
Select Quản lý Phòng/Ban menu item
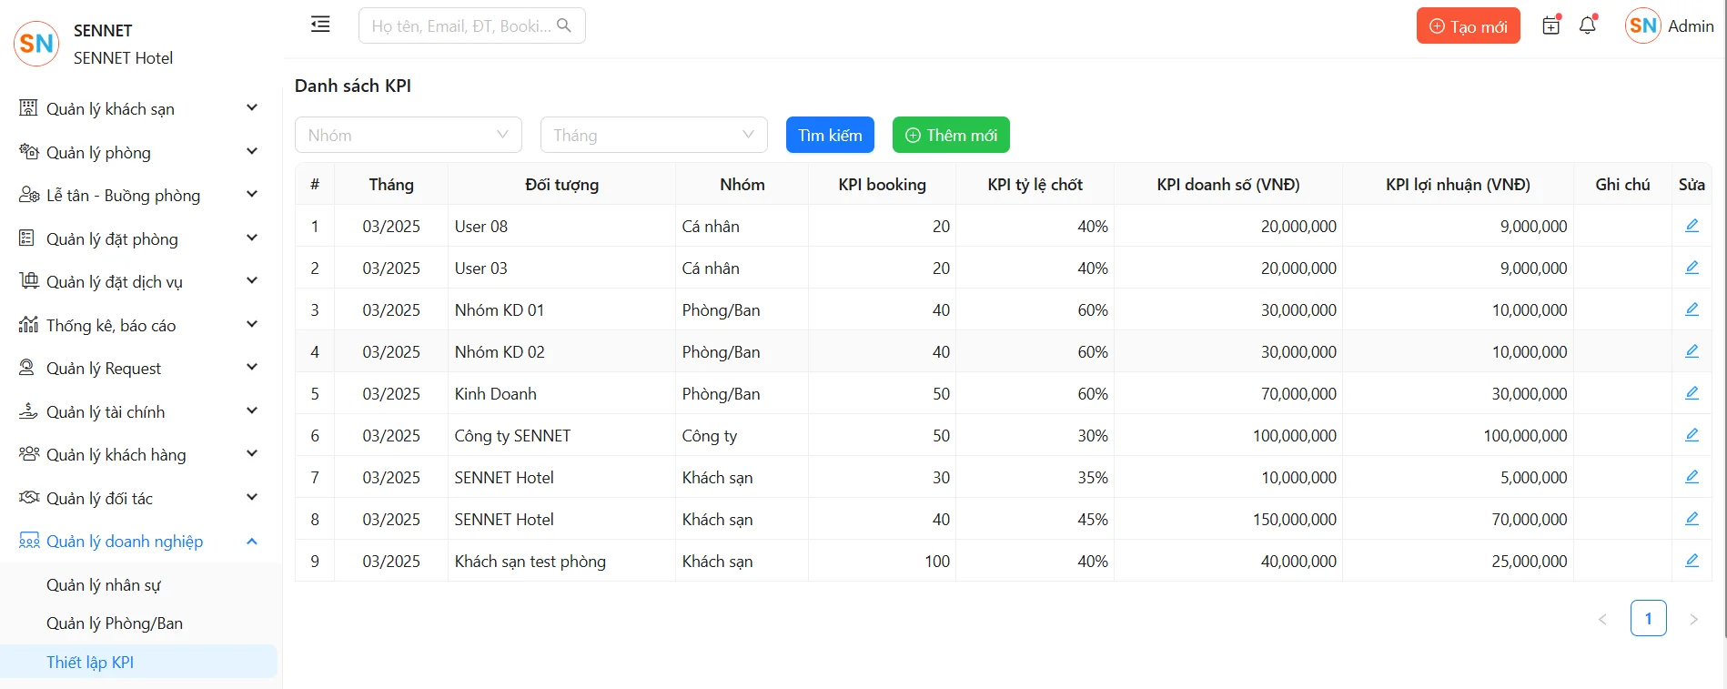point(115,623)
